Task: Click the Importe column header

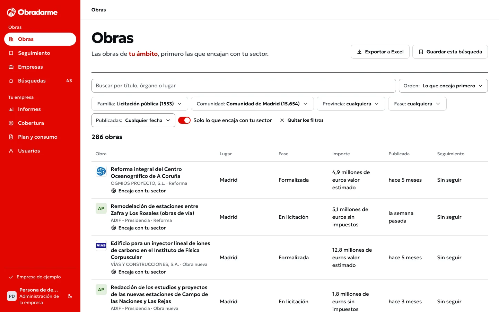Action: click(341, 154)
